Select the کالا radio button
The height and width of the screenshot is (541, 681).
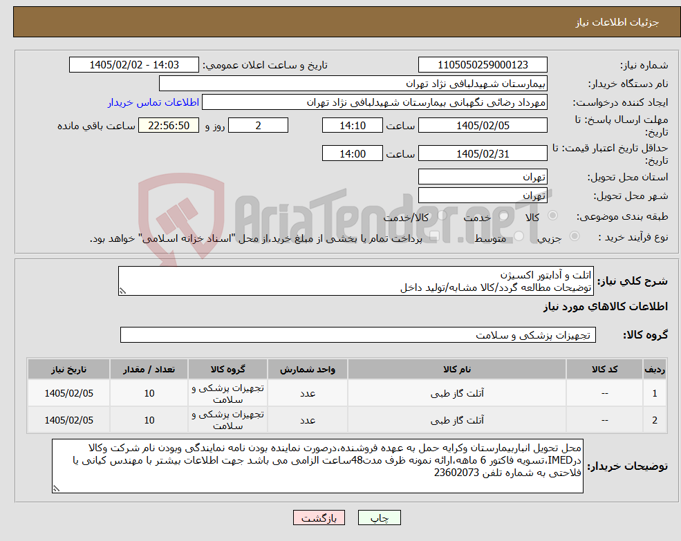click(553, 216)
